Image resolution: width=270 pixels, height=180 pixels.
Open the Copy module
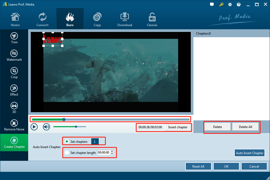tap(97, 20)
